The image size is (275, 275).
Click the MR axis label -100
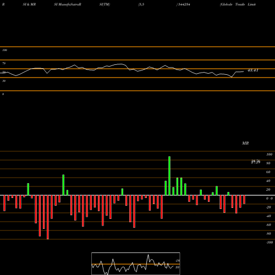(269, 243)
